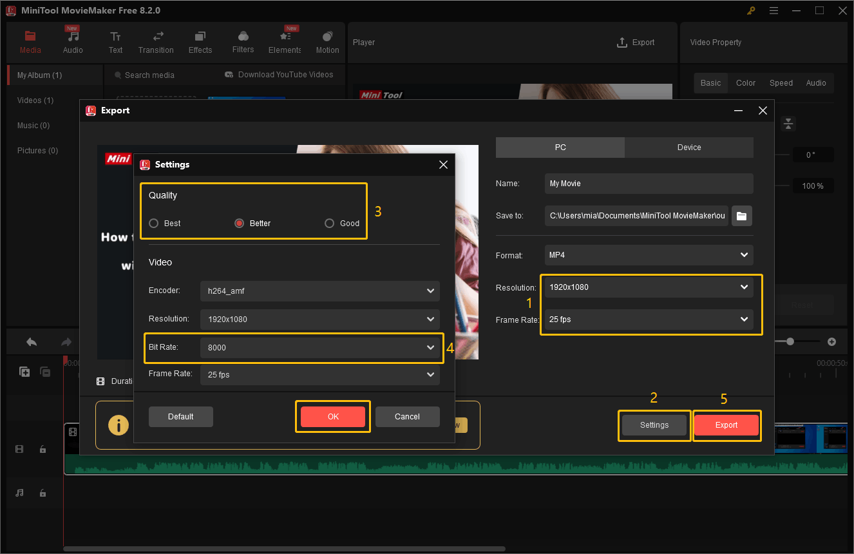Open the Text tool tab
This screenshot has height=554, width=854.
coord(115,43)
